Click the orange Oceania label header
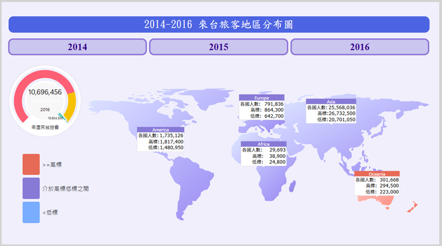This screenshot has height=246, width=442. [x=377, y=174]
